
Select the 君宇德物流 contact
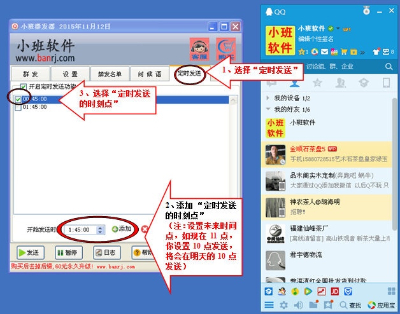[x=327, y=260]
